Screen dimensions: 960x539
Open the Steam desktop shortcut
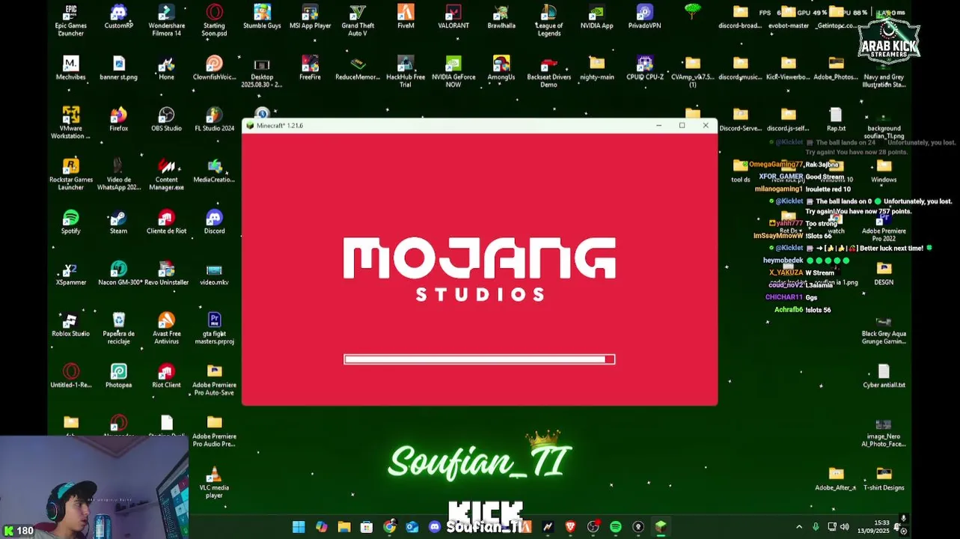tap(118, 222)
